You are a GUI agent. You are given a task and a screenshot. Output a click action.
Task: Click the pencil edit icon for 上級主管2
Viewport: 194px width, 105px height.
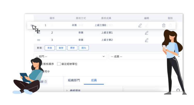(x=146, y=40)
